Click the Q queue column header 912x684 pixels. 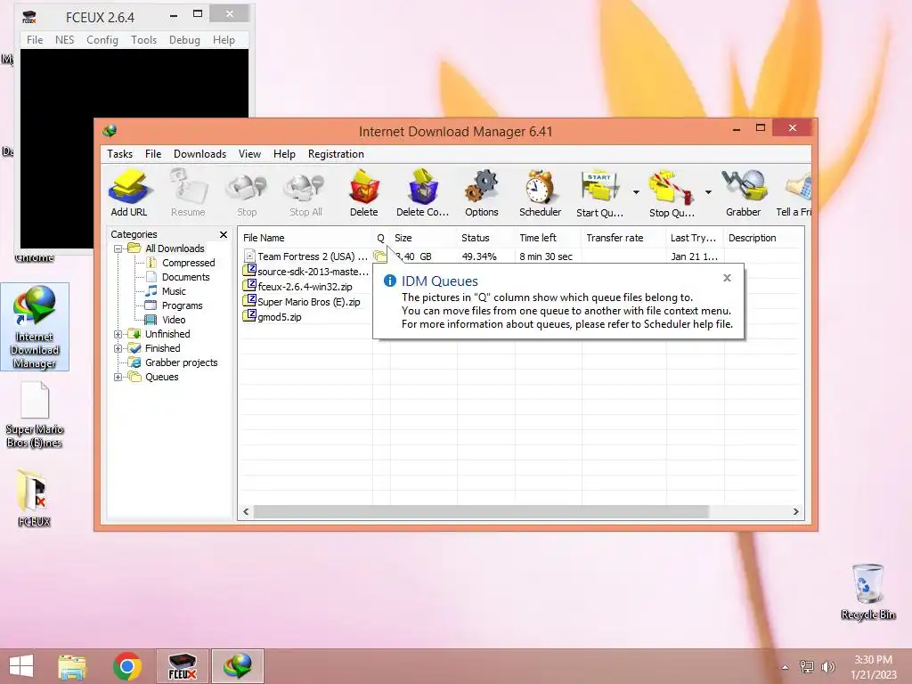tap(381, 238)
